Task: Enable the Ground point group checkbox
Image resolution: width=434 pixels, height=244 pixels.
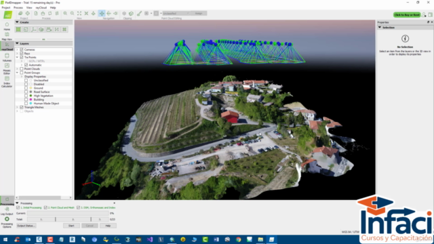Action: coord(26,88)
